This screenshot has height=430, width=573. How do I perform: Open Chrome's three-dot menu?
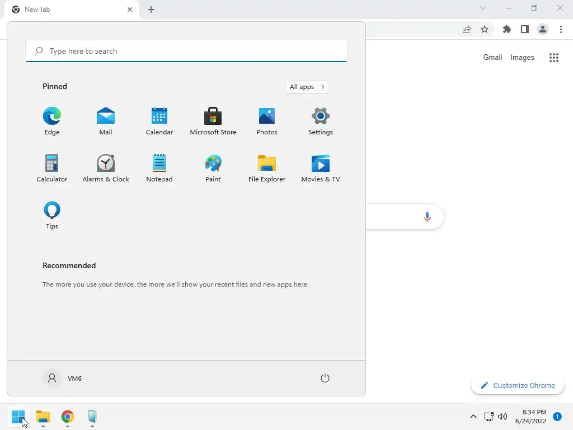click(561, 29)
